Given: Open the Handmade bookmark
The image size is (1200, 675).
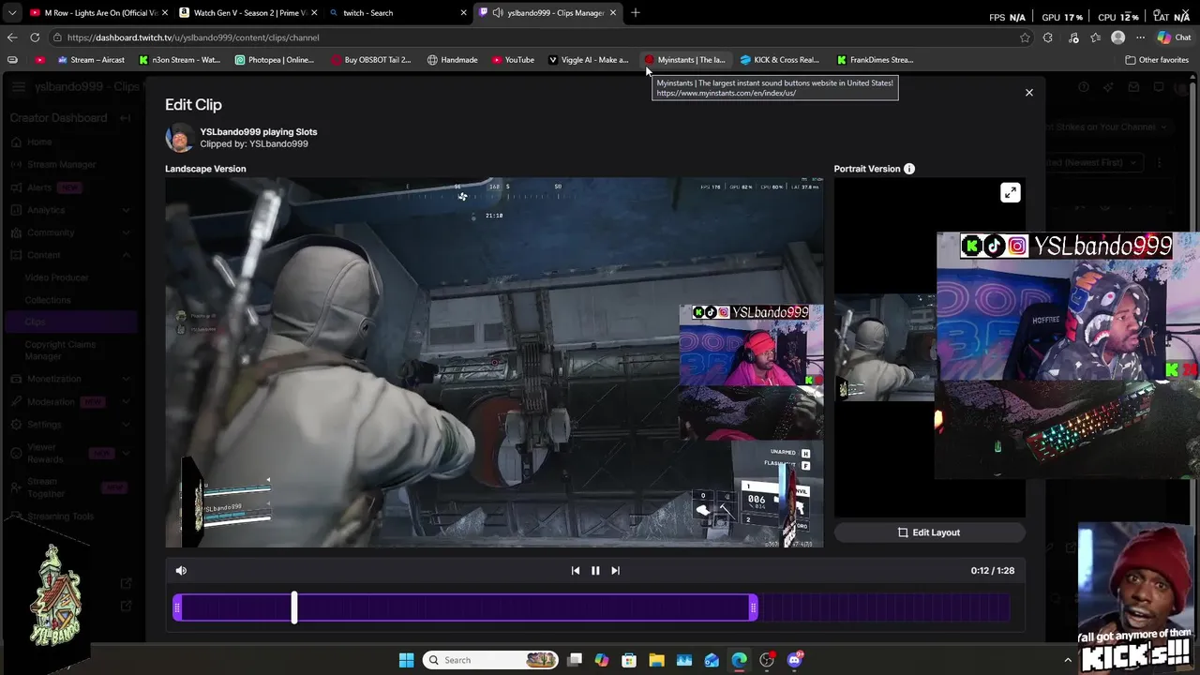Looking at the screenshot, I should click(452, 60).
